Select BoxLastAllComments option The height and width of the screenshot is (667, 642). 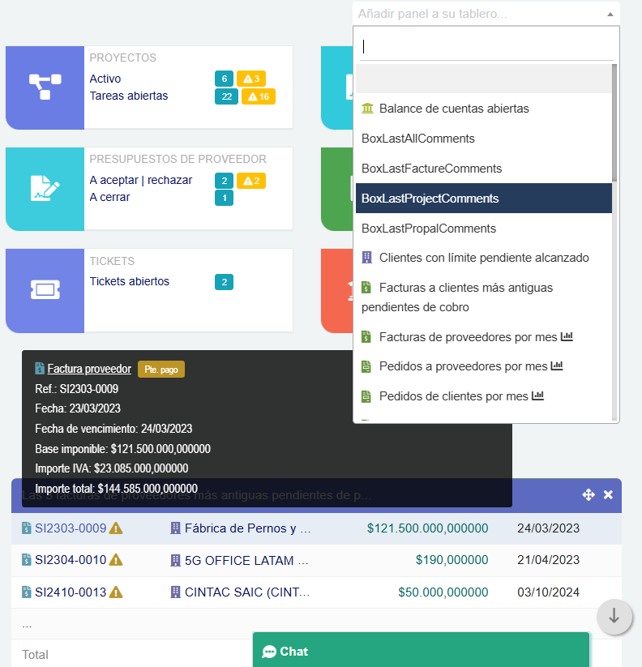484,139
